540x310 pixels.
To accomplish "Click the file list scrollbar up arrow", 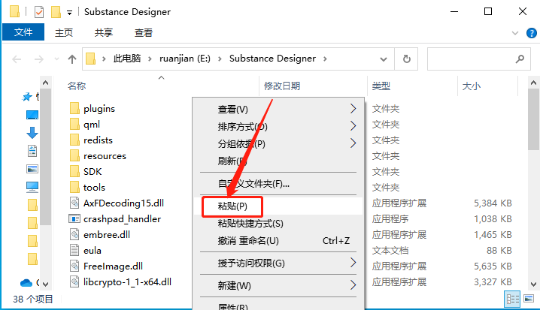I will (533, 83).
